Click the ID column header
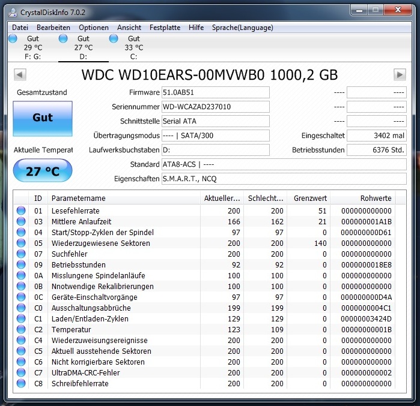 coord(38,199)
